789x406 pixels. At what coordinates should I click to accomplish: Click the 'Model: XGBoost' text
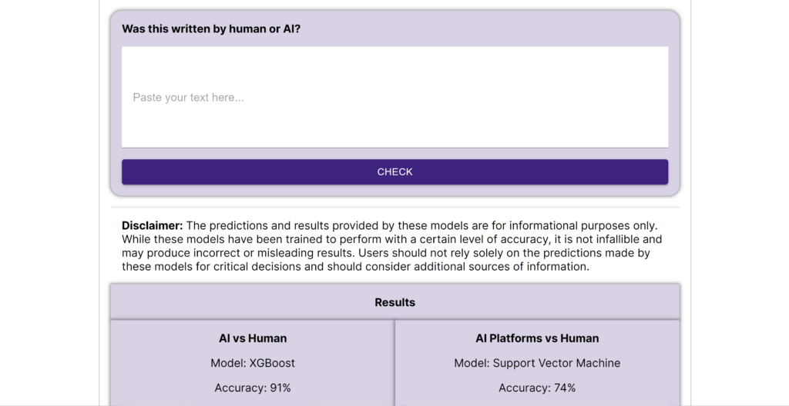253,363
